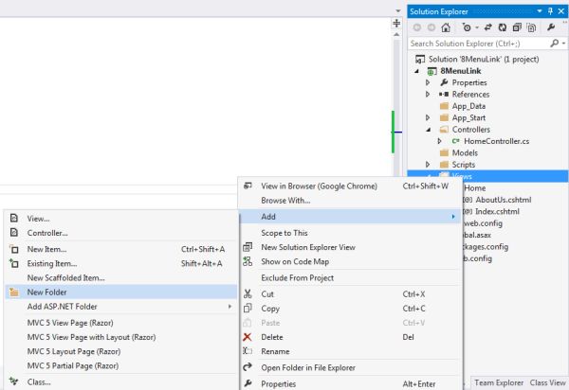Choose View... in the Add submenu
This screenshot has height=390, width=569.
[x=120, y=219]
